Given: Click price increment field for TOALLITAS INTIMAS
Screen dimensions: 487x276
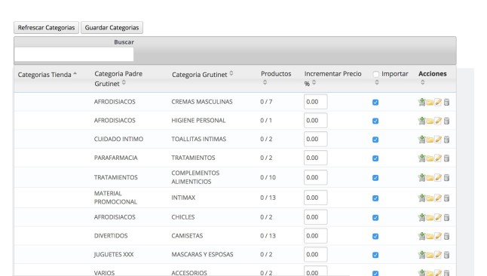Looking at the screenshot, I should pos(316,139).
